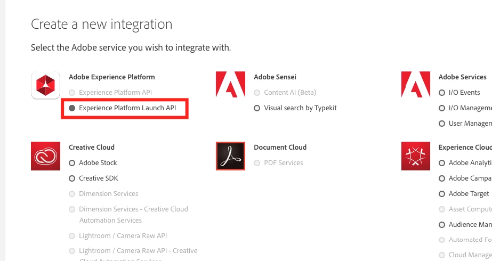Click the Adobe Experience Platform hexagon icon
This screenshot has width=492, height=261.
click(45, 85)
